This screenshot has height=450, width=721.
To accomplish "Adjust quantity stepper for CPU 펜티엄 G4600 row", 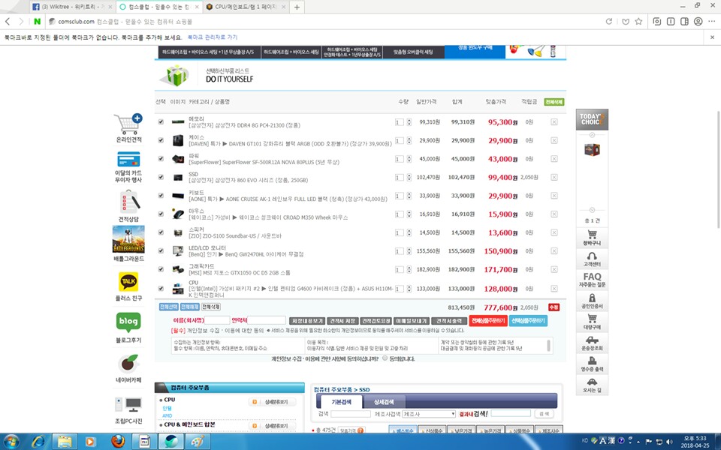I will 409,289.
